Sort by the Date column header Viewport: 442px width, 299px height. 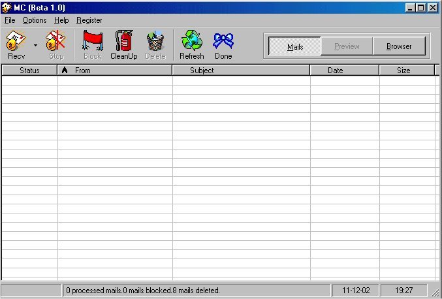(x=345, y=70)
